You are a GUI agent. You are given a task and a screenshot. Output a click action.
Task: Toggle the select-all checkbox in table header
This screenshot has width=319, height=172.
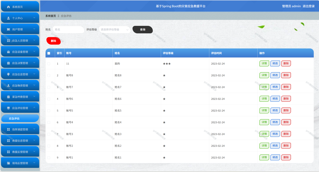(49, 53)
